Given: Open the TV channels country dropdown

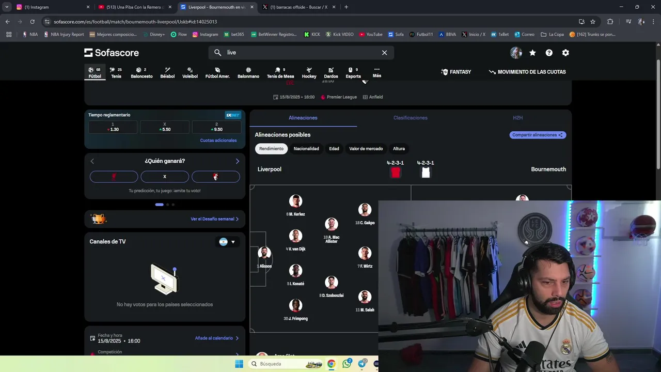Looking at the screenshot, I should click(227, 242).
